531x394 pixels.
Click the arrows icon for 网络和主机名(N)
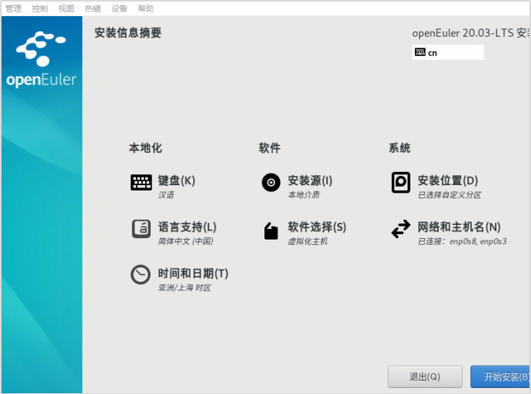[401, 229]
